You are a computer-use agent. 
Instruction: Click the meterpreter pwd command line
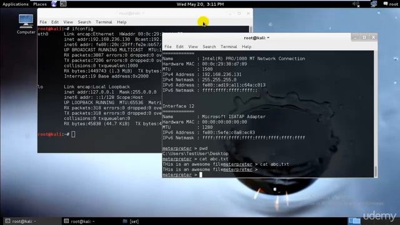pyautogui.click(x=185, y=149)
